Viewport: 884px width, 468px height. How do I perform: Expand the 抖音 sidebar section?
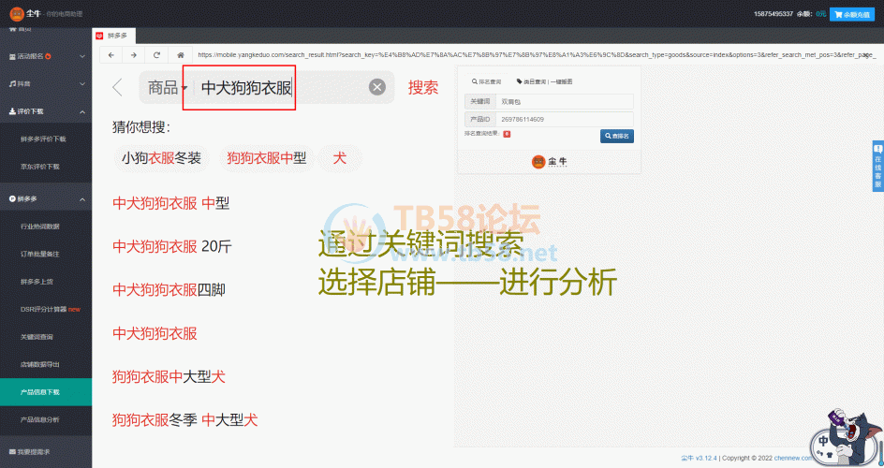click(46, 84)
